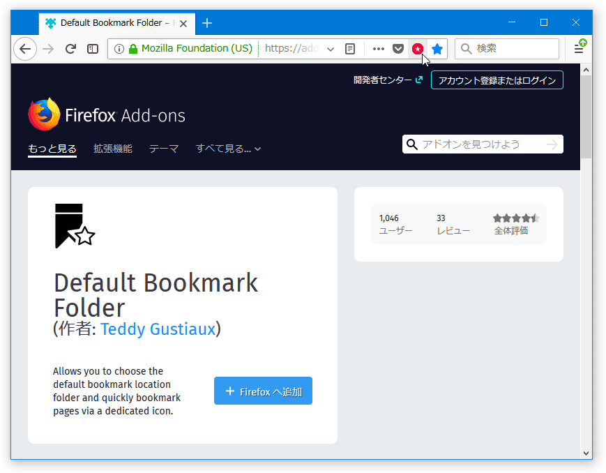
Task: Show site information (i) icon
Action: pyautogui.click(x=119, y=49)
